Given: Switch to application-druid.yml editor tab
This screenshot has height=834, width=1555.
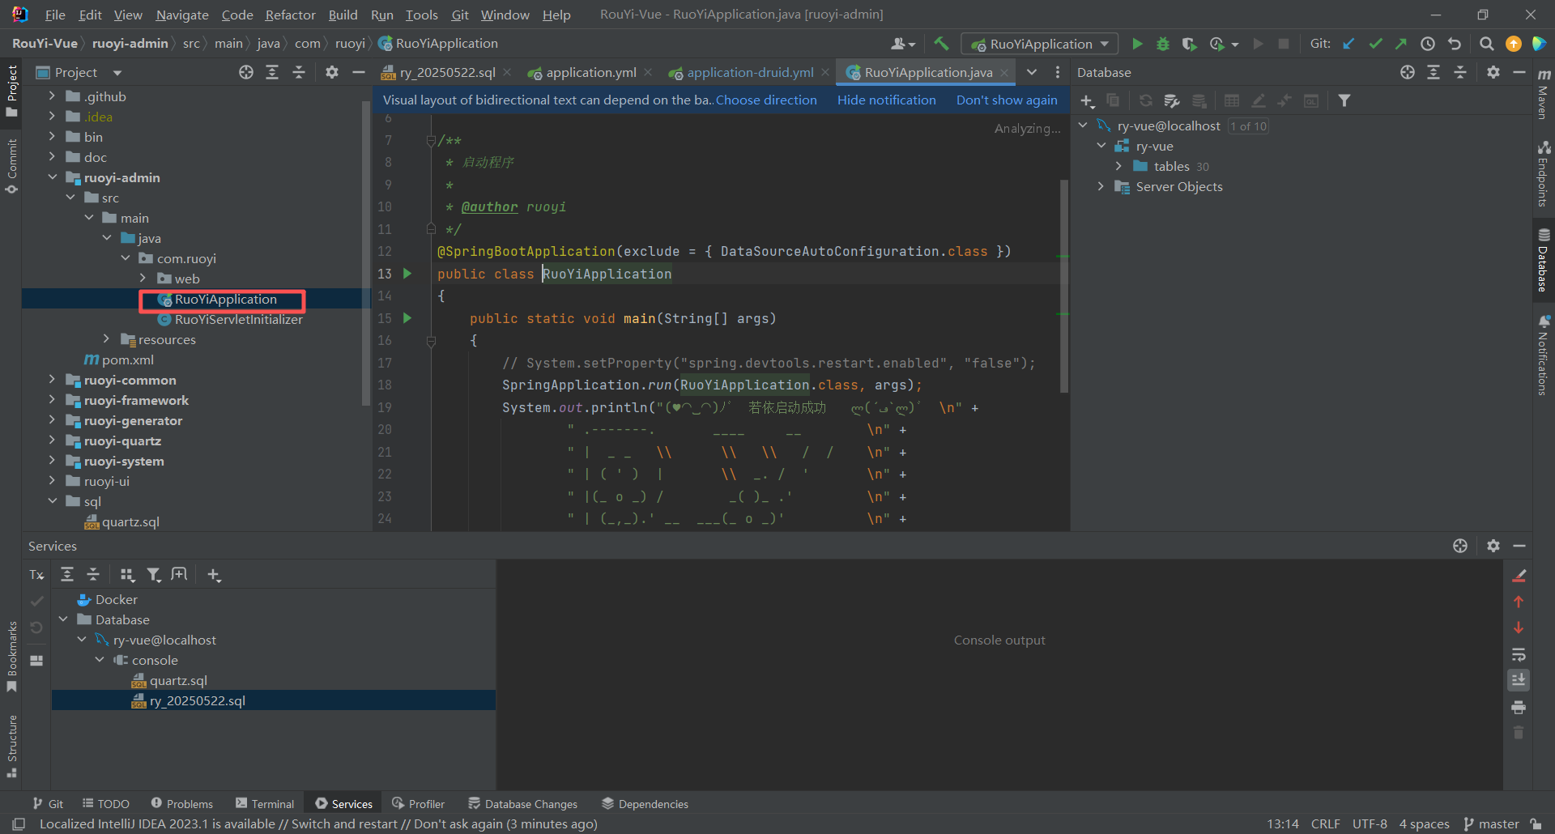Looking at the screenshot, I should [749, 72].
